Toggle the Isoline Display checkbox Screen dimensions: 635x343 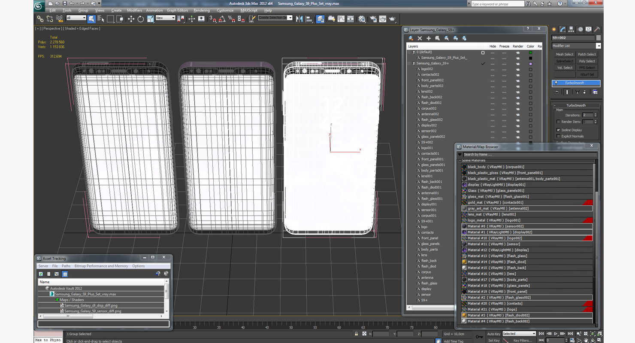pyautogui.click(x=558, y=130)
